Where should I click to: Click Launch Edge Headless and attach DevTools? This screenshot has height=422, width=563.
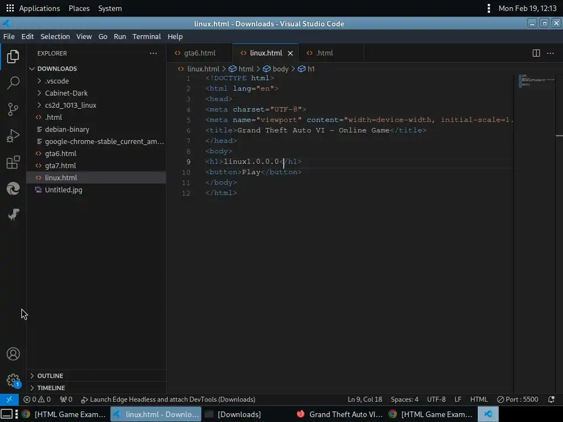[168, 399]
